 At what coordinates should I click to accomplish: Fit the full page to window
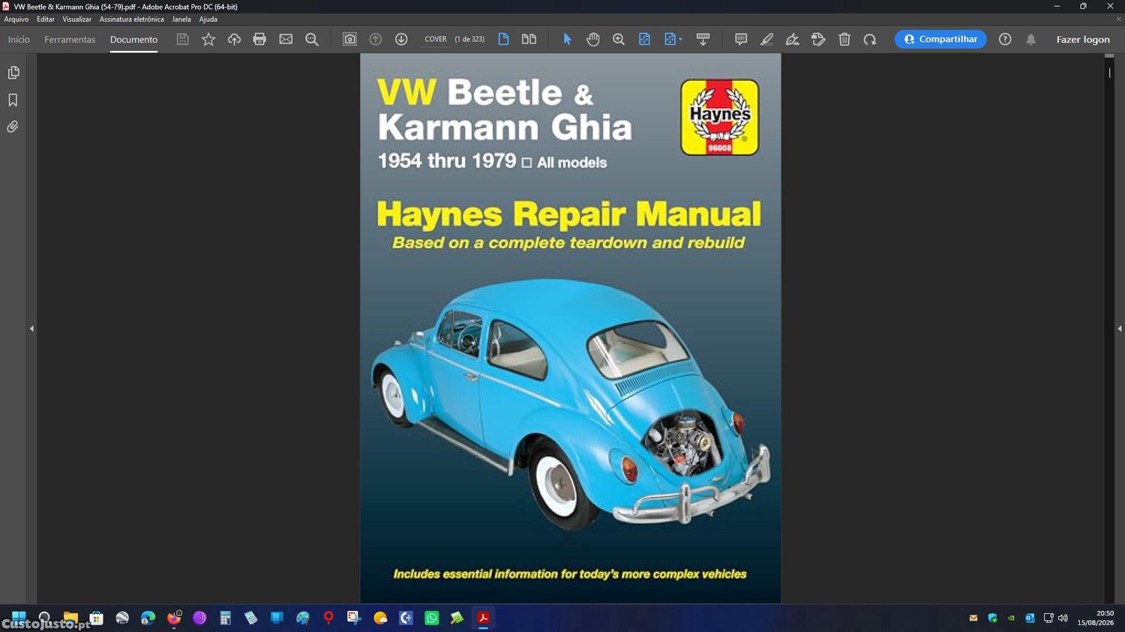click(644, 39)
